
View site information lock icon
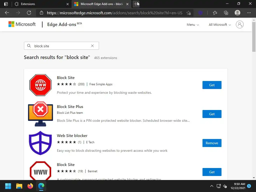click(41, 13)
